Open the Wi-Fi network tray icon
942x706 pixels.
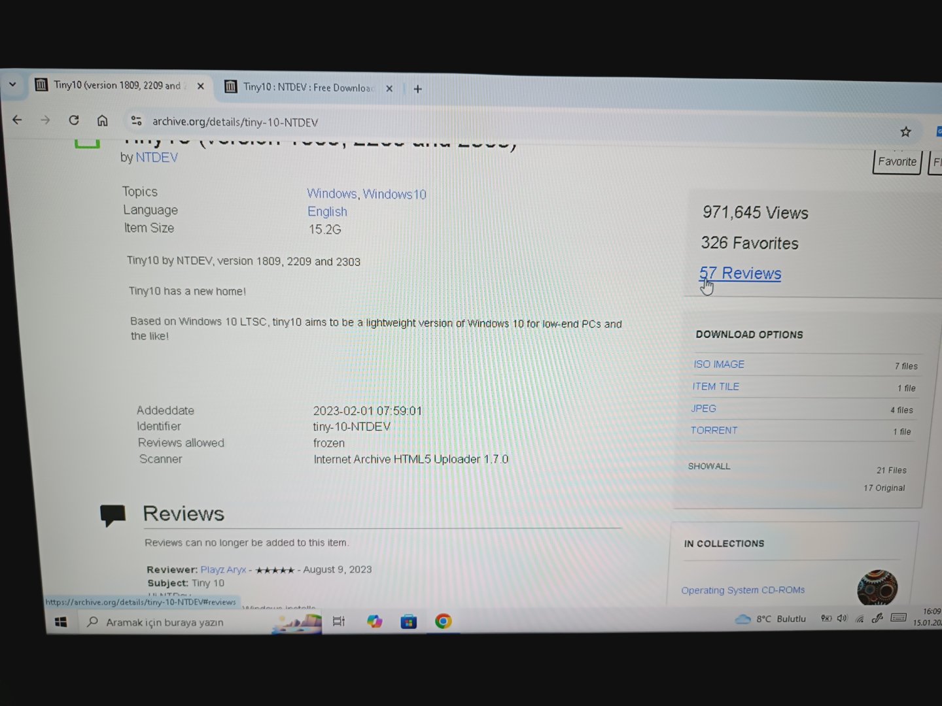(x=860, y=618)
